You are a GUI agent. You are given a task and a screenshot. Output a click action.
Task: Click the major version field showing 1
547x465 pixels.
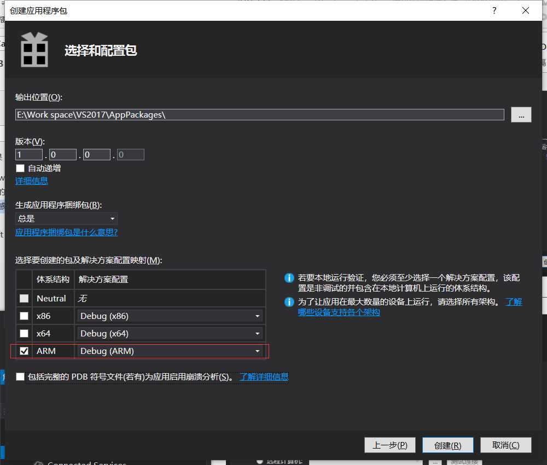tap(29, 154)
